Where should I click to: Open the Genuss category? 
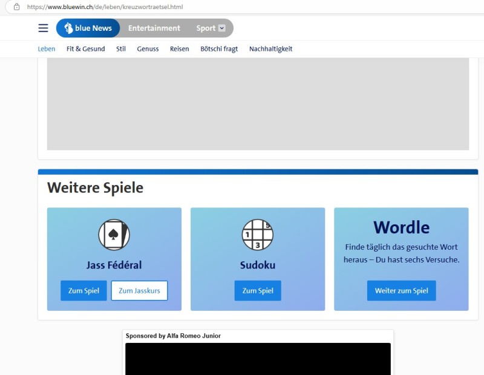coord(148,49)
